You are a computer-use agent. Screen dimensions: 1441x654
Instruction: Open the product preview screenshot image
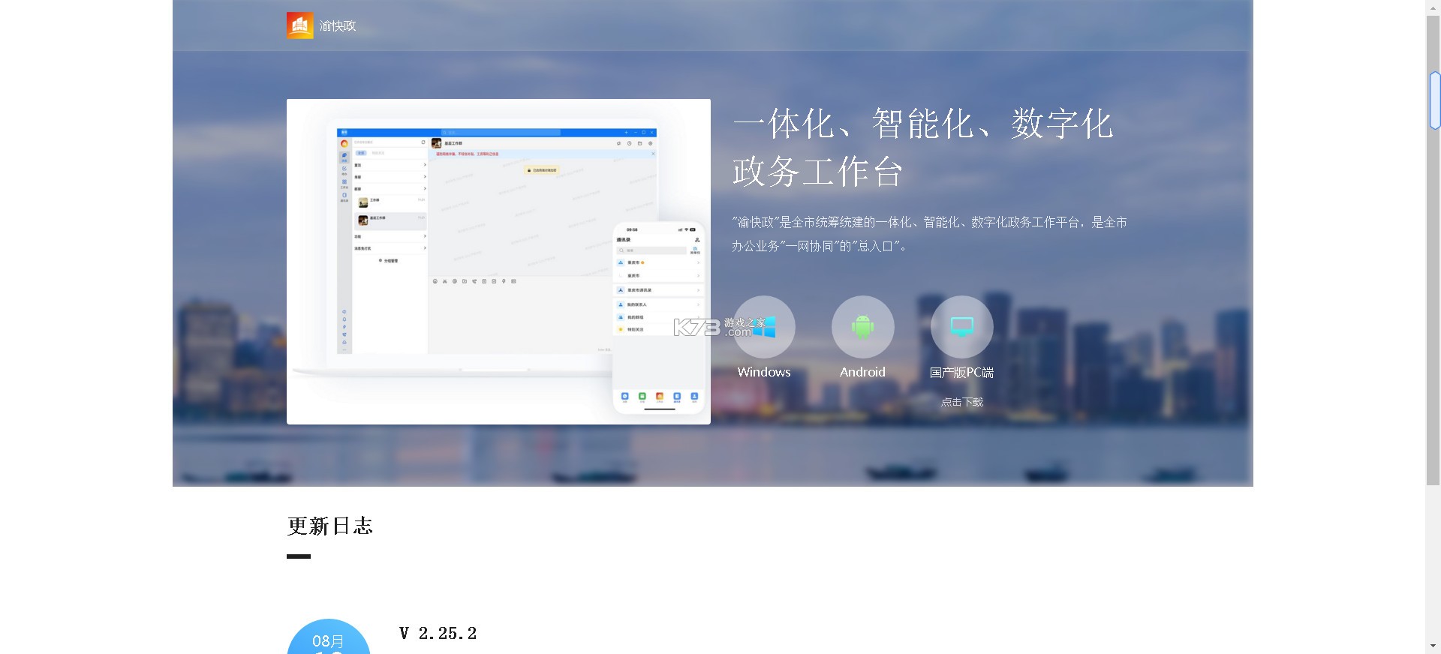498,262
